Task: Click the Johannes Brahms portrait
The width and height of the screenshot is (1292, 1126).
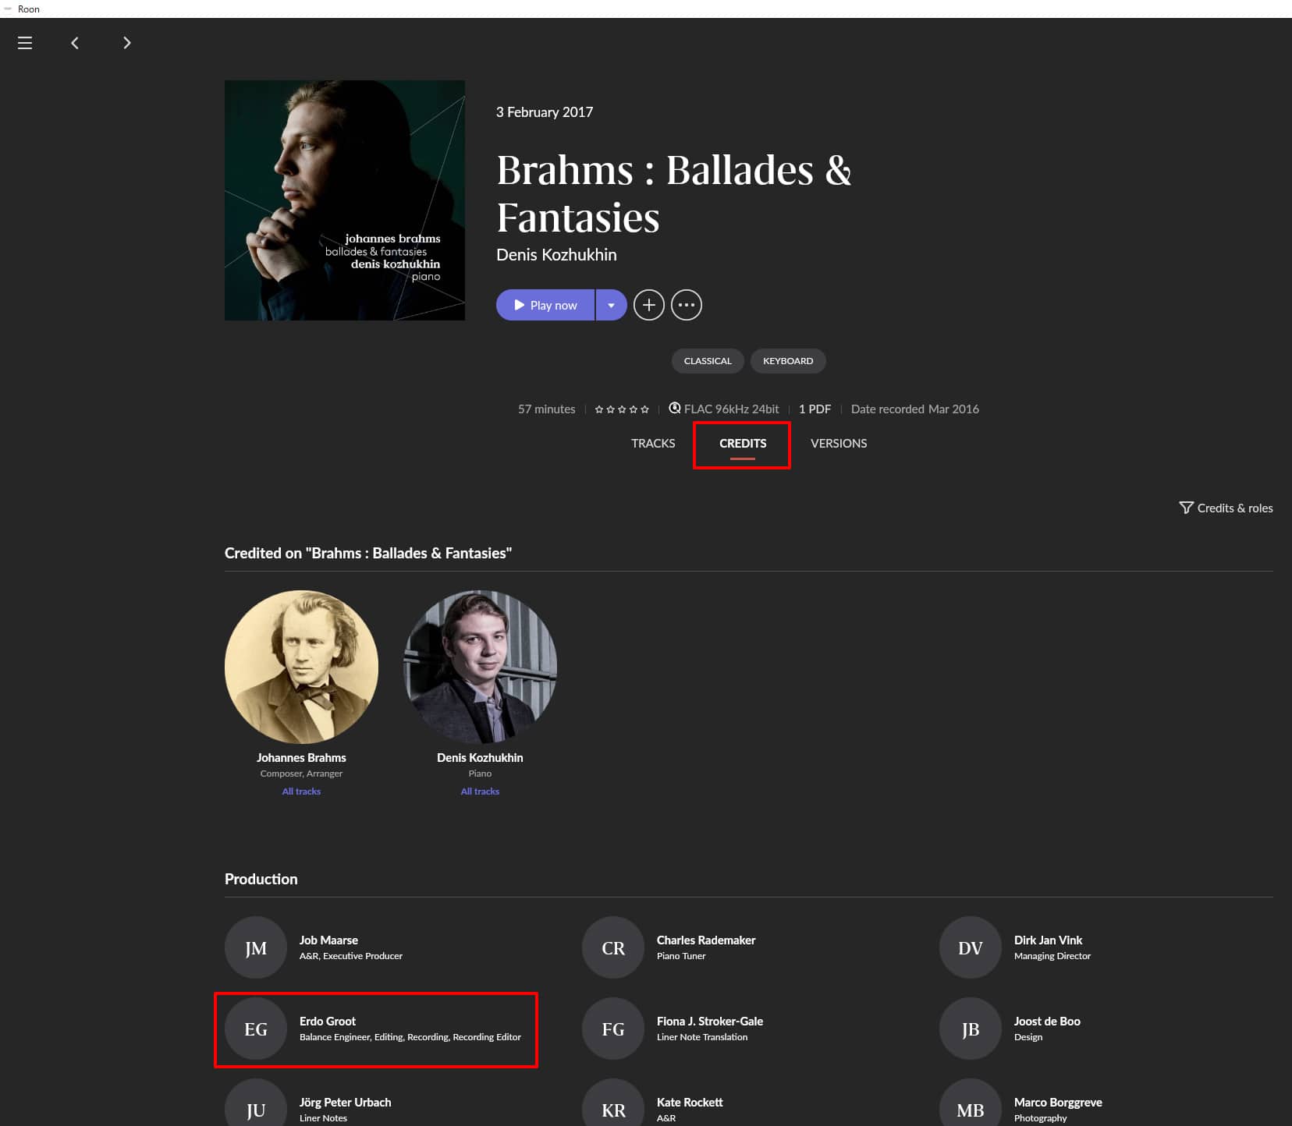Action: click(301, 667)
